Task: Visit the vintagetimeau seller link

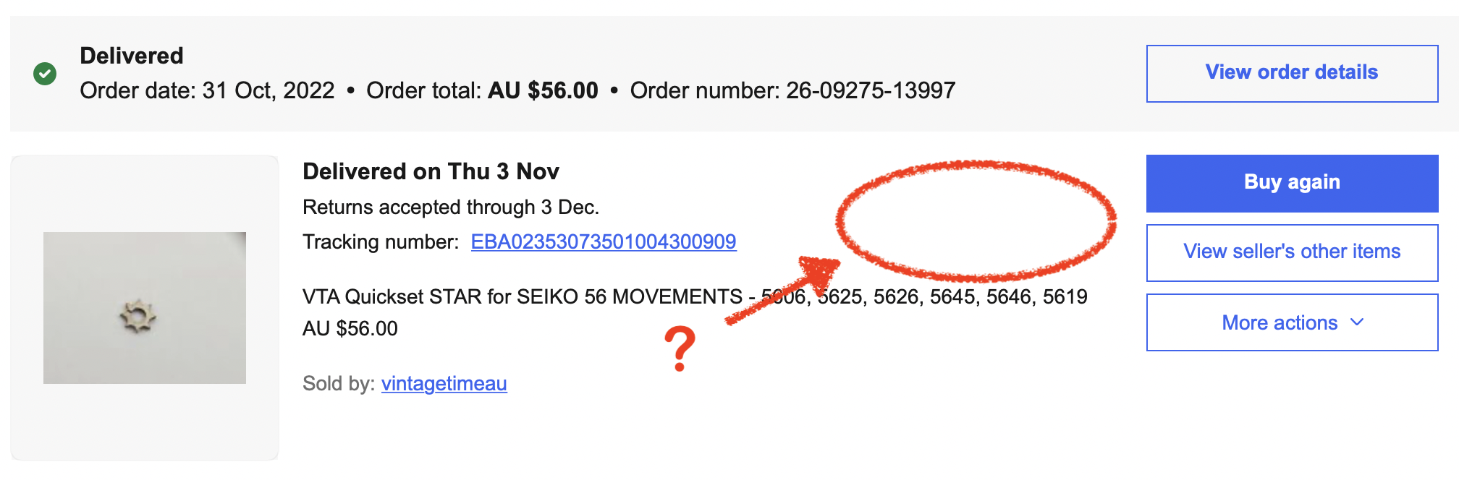Action: coord(444,383)
